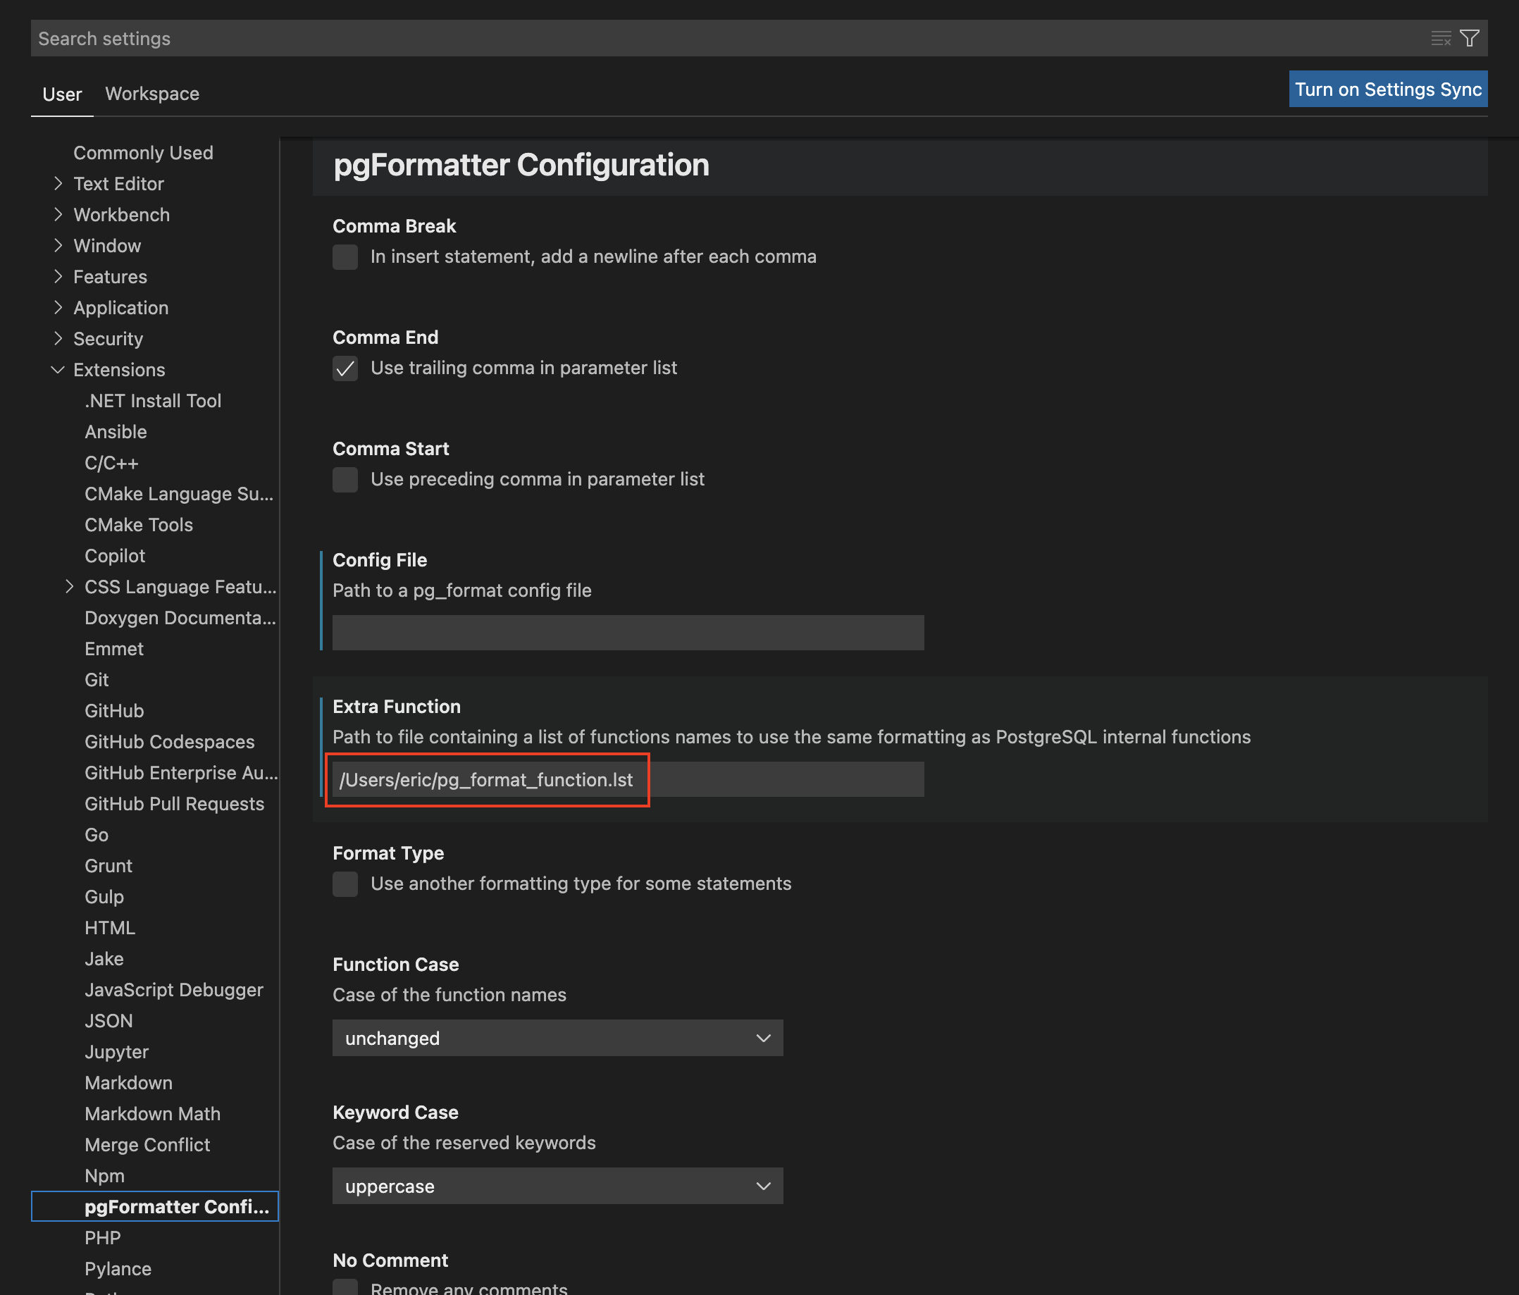Click the Config File path input
The height and width of the screenshot is (1295, 1519).
628,632
